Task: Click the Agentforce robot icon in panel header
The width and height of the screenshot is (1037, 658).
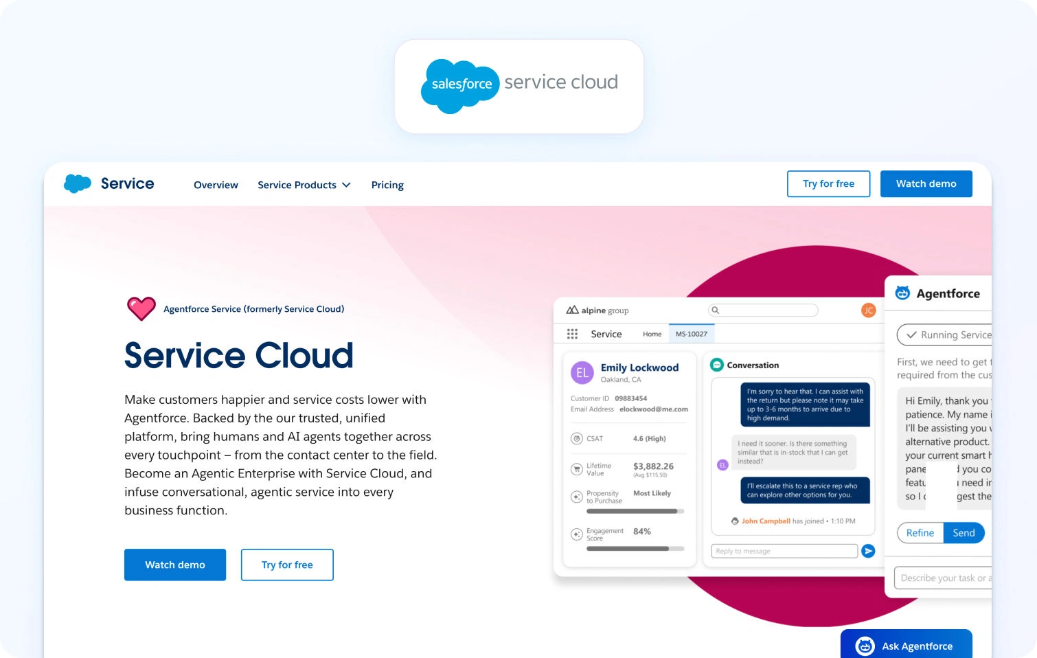Action: click(x=903, y=293)
